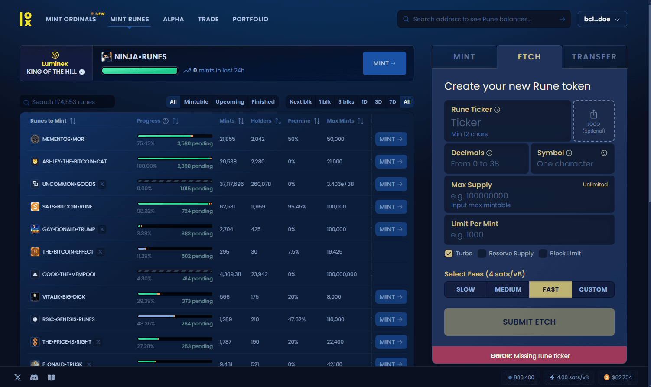
Task: Click MINT for MEMENTOS•MORI
Action: click(391, 139)
